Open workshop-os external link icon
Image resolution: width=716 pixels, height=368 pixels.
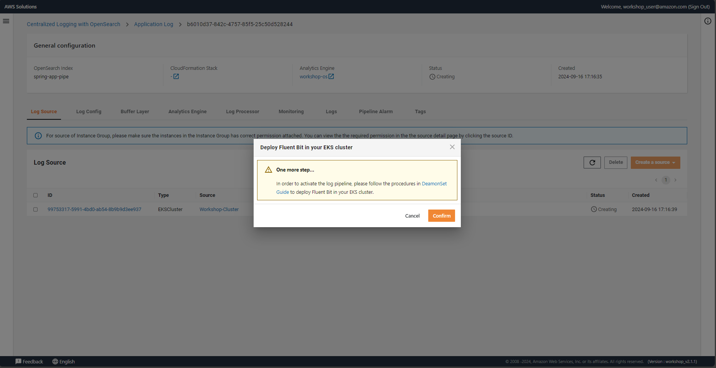pos(331,76)
